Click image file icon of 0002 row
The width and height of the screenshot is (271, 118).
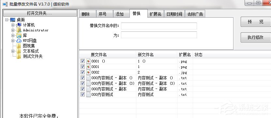88,72
